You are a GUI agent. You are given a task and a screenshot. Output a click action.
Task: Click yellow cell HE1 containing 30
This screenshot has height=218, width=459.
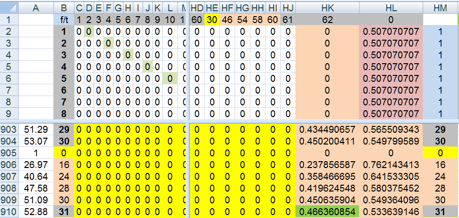tap(212, 20)
